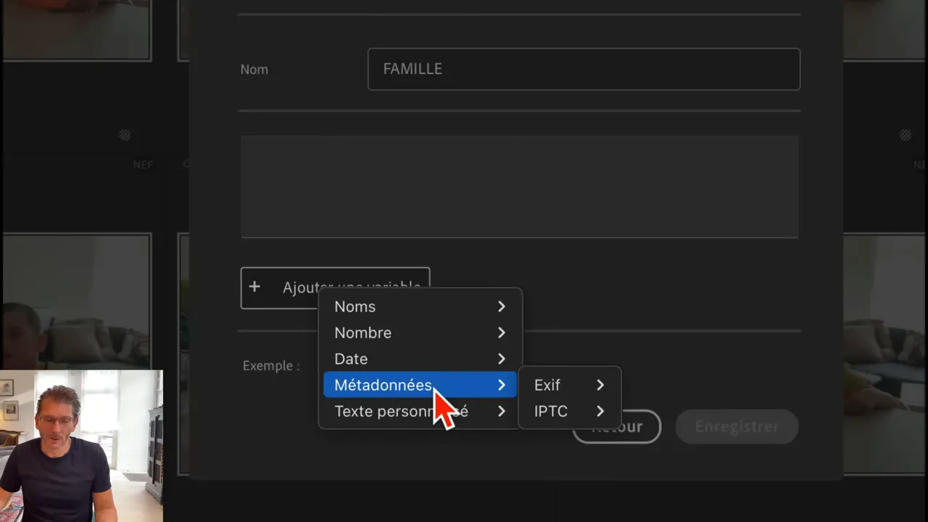Click the Nom field containing FAMILLE

584,69
